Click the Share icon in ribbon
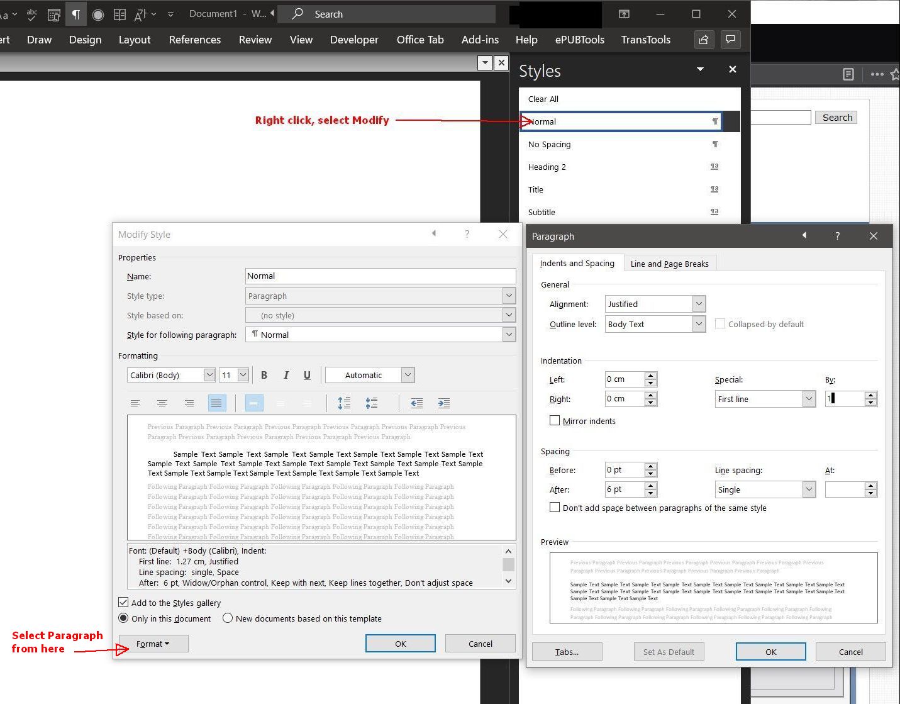The height and width of the screenshot is (704, 900). tap(704, 40)
